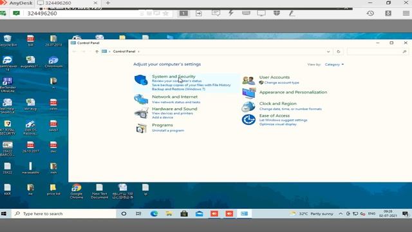Open Hardware and Sound category
The height and width of the screenshot is (232, 412).
pos(174,109)
